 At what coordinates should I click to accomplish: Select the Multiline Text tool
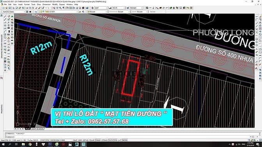click(x=5, y=70)
